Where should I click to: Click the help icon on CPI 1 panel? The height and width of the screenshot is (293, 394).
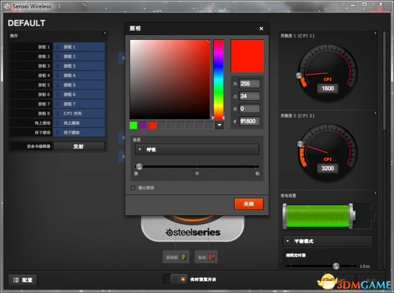tap(375, 34)
